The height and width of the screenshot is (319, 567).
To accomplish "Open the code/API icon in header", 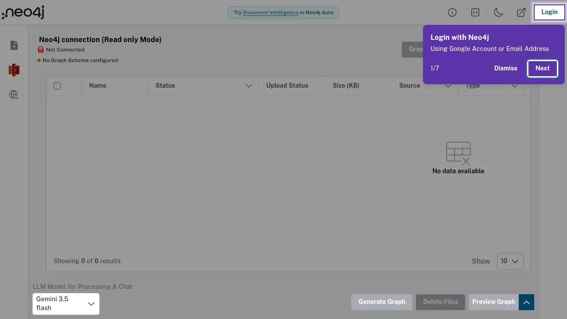I will coord(475,12).
